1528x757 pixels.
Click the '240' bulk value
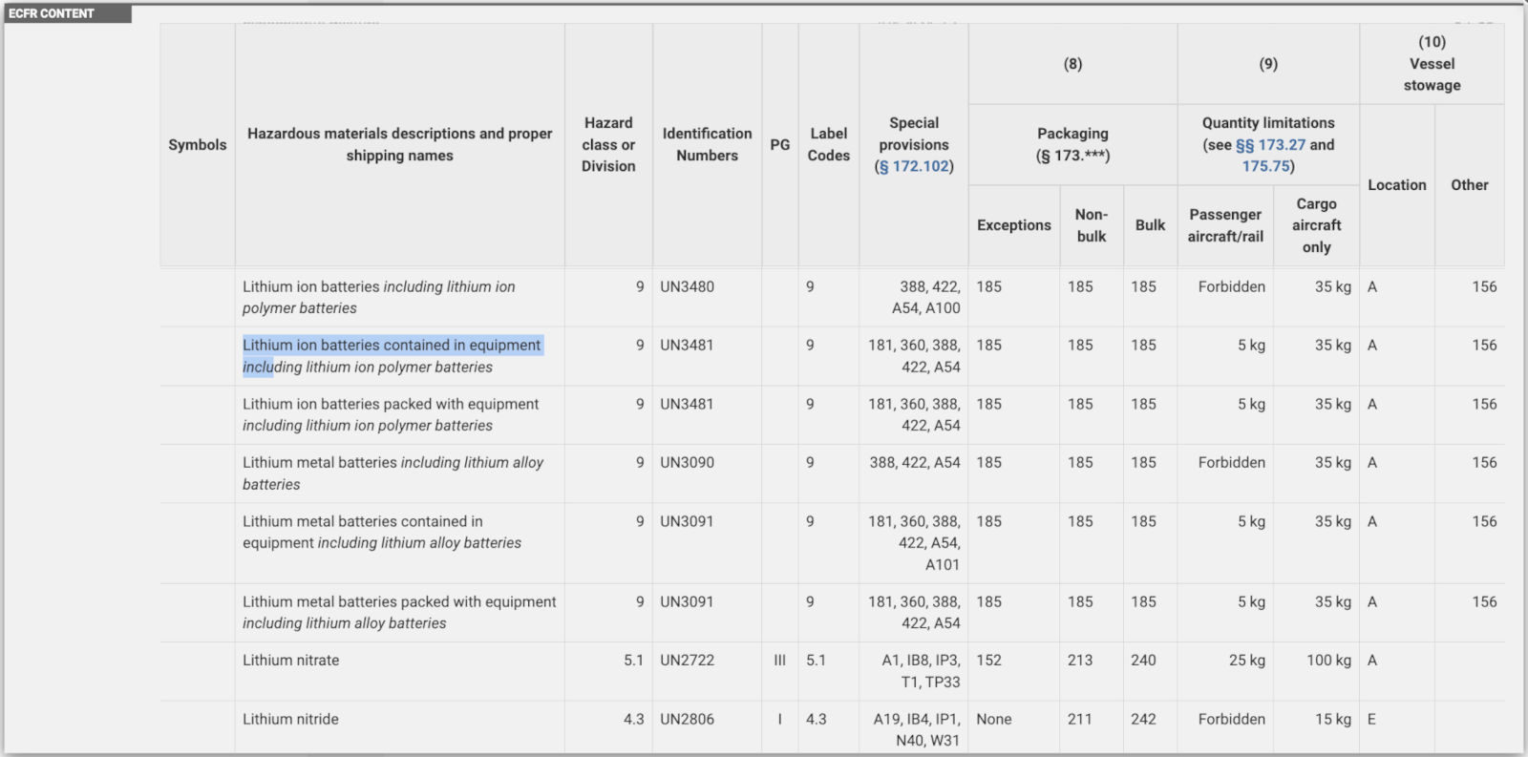[1143, 661]
